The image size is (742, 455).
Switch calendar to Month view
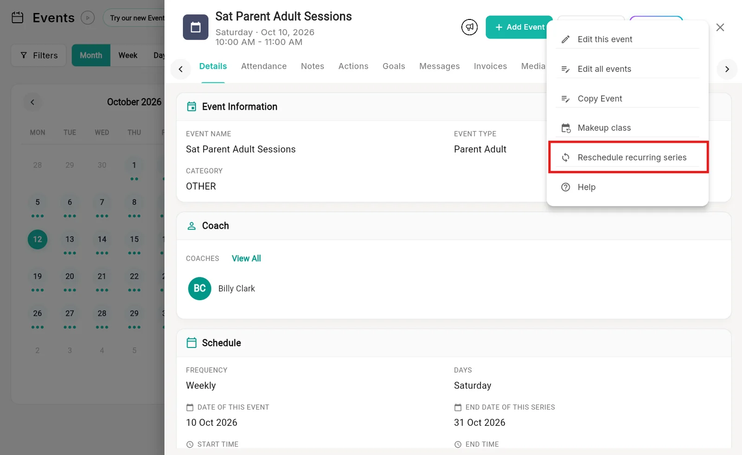click(91, 56)
